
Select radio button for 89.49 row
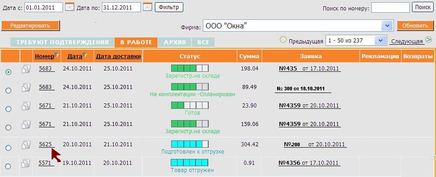tap(9, 90)
